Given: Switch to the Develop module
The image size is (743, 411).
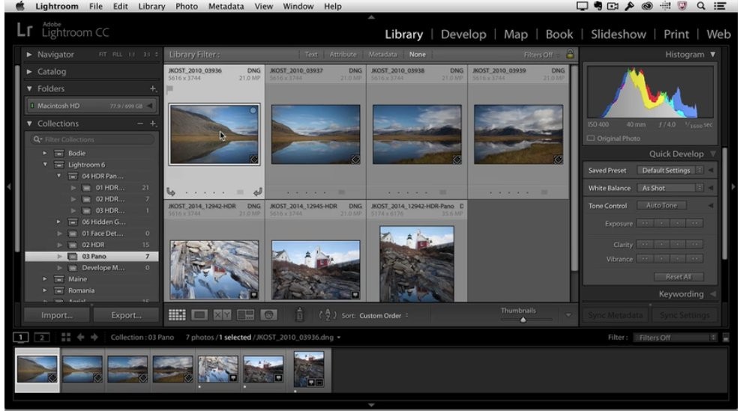Looking at the screenshot, I should click(x=463, y=34).
